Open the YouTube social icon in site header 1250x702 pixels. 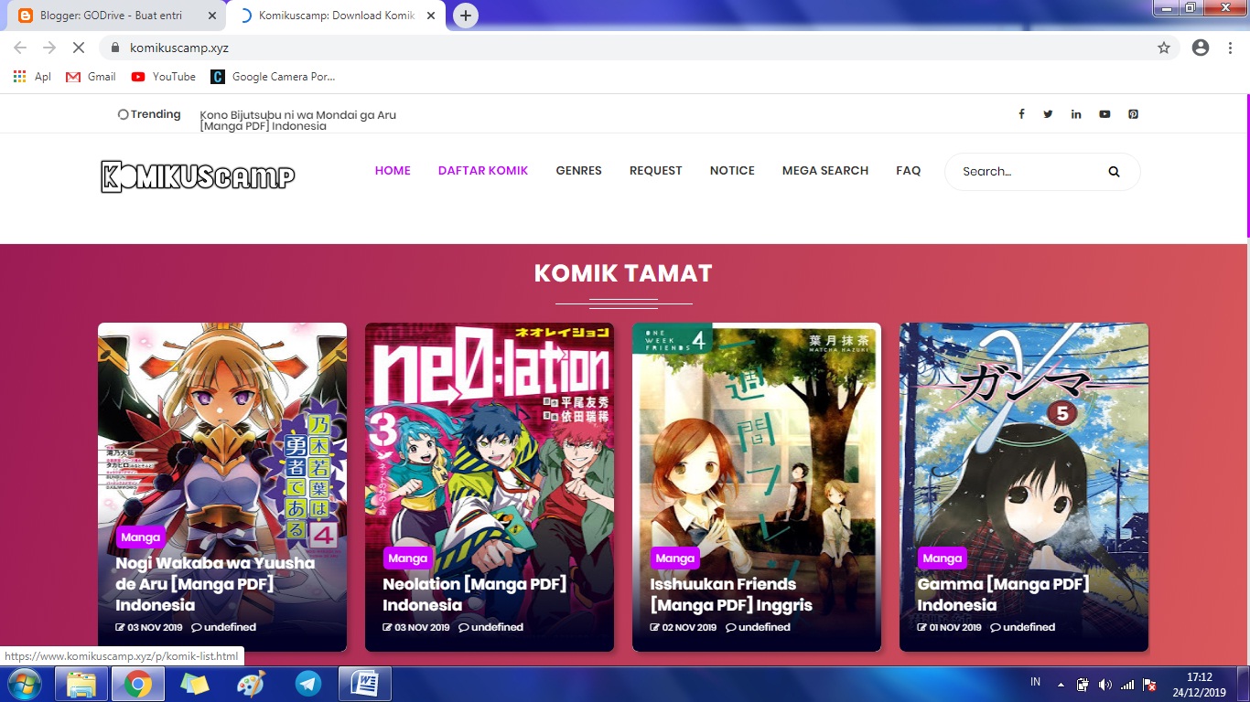coord(1105,114)
